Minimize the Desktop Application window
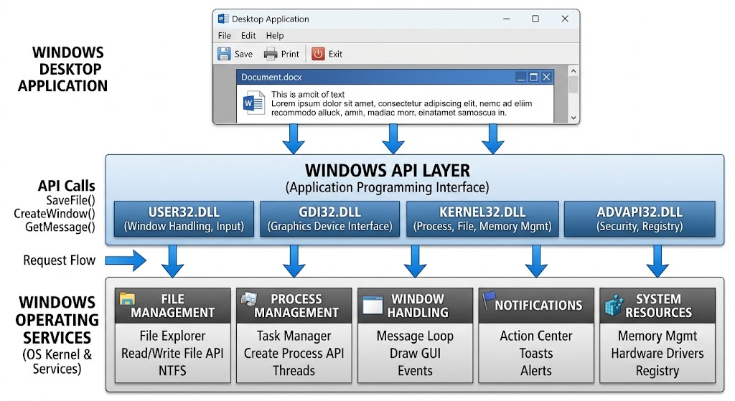Image resolution: width=735 pixels, height=401 pixels. pyautogui.click(x=506, y=19)
